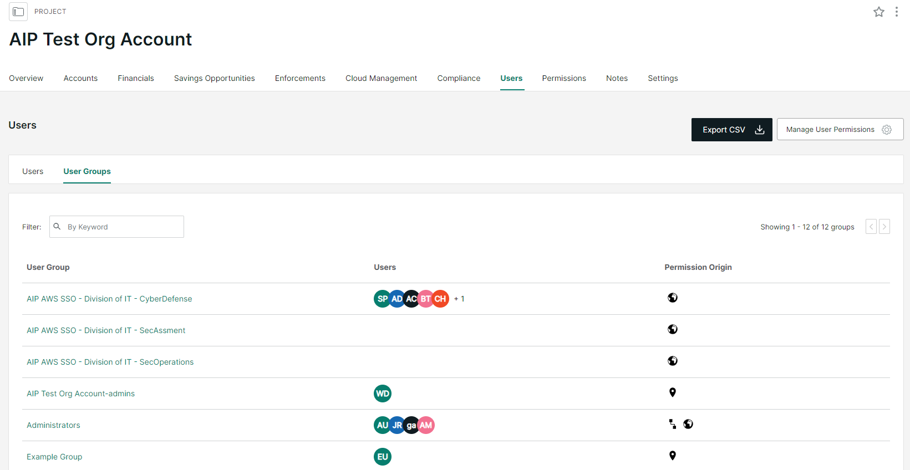Go to previous page of groups
The width and height of the screenshot is (910, 470).
click(x=871, y=227)
